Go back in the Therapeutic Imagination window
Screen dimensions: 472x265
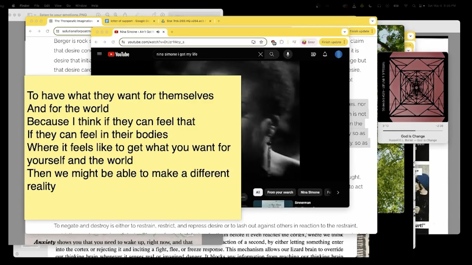(30, 31)
